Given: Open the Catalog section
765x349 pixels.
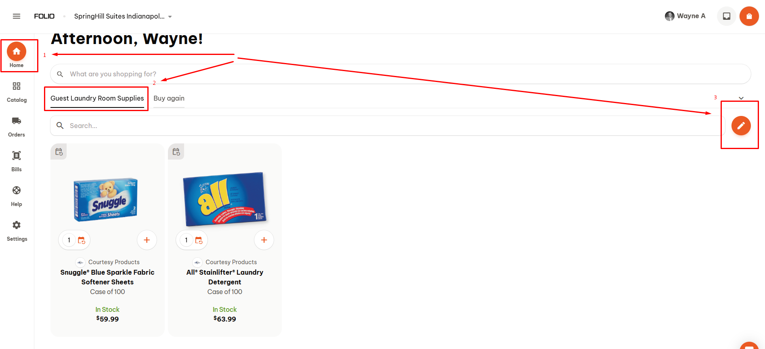Looking at the screenshot, I should (17, 92).
